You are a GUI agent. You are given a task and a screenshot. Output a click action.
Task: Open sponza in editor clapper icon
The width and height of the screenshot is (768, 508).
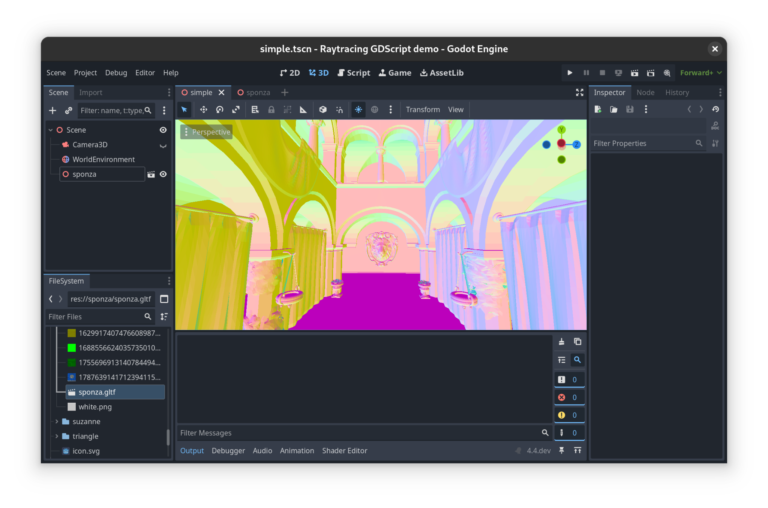coord(151,174)
